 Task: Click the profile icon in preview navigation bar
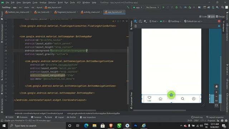194,99
